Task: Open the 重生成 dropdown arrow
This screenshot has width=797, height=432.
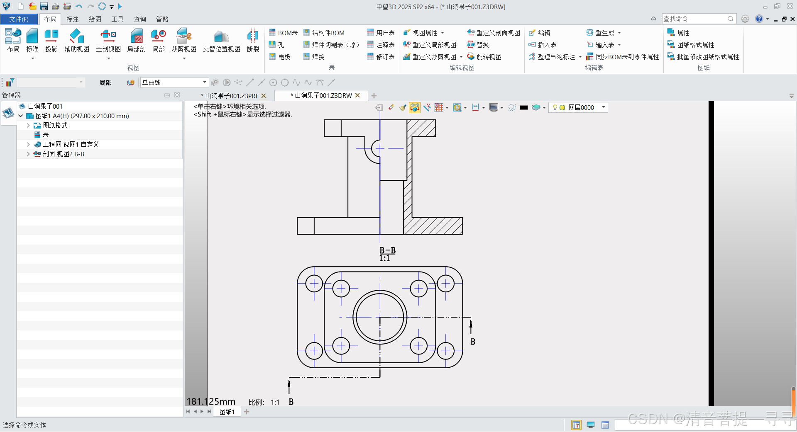Action: click(619, 33)
